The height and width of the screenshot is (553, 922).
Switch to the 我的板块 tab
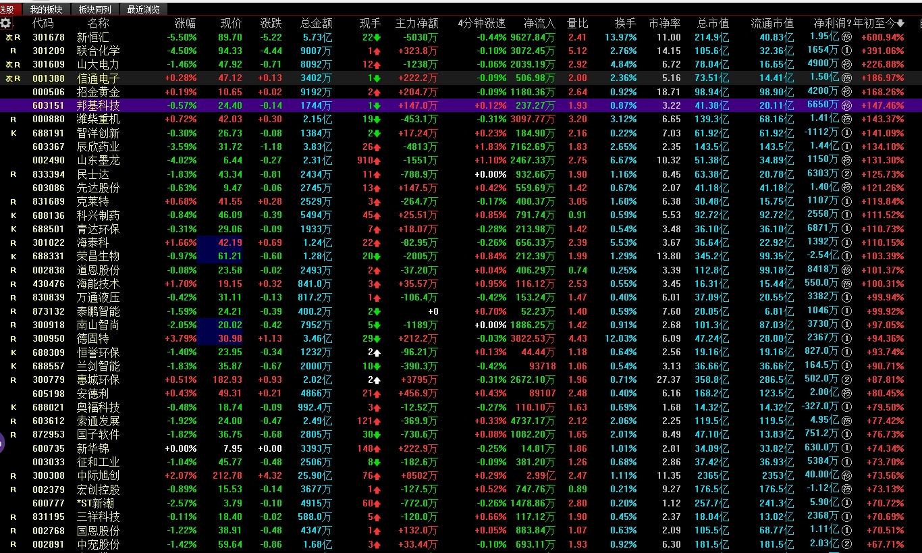pyautogui.click(x=46, y=9)
